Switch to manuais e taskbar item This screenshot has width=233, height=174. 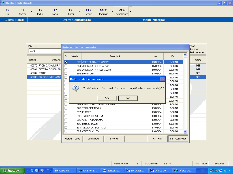[x=112, y=171]
